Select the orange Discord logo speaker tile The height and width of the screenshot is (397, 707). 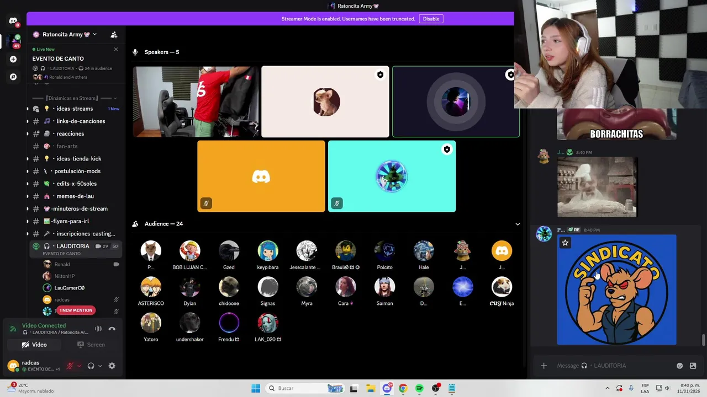pos(261,176)
